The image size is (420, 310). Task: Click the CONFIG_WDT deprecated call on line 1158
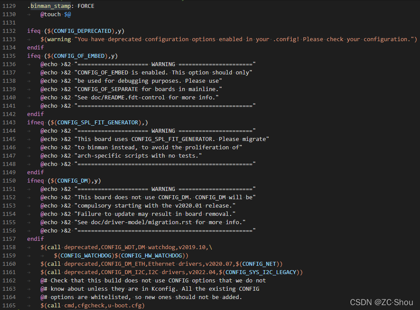pyautogui.click(x=126, y=247)
